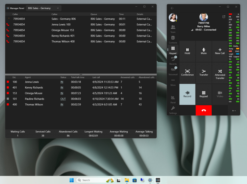Select Keypad in the left phone sidebar
This screenshot has height=184, width=247.
173,50
